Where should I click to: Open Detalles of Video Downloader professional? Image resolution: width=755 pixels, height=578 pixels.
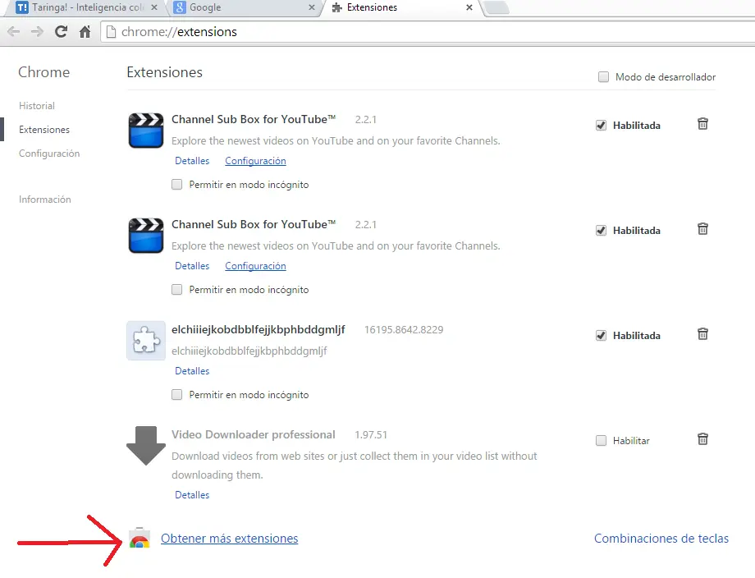pos(192,495)
